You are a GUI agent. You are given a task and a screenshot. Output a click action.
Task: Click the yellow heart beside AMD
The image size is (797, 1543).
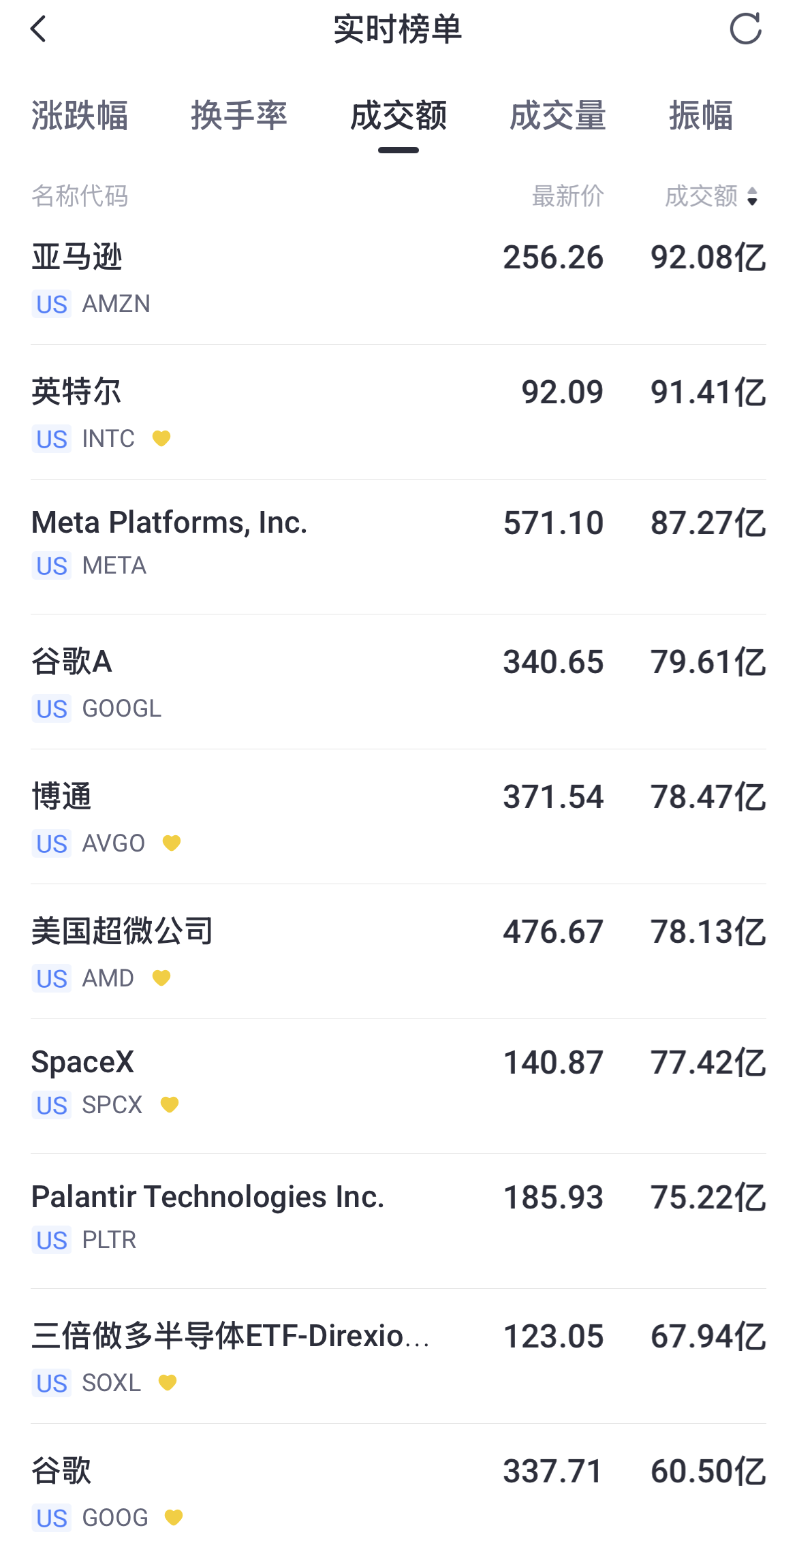pos(161,978)
